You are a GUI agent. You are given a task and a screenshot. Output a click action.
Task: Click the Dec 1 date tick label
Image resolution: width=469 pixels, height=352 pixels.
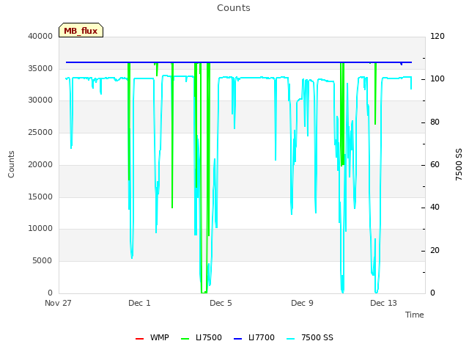click(x=139, y=303)
